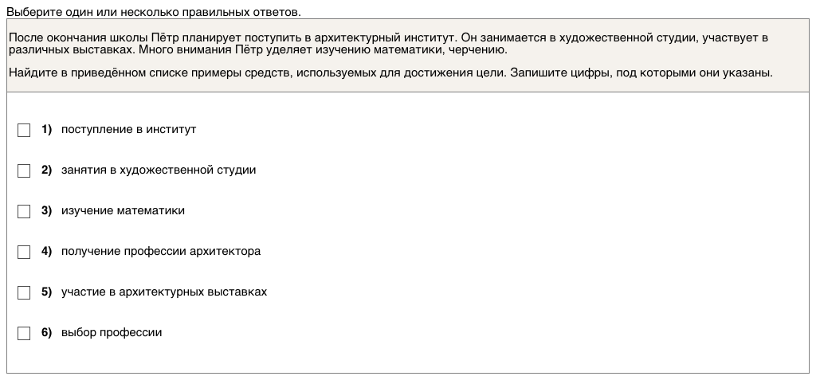Tick the «занятия в художественной студии» checkbox

tap(24, 170)
